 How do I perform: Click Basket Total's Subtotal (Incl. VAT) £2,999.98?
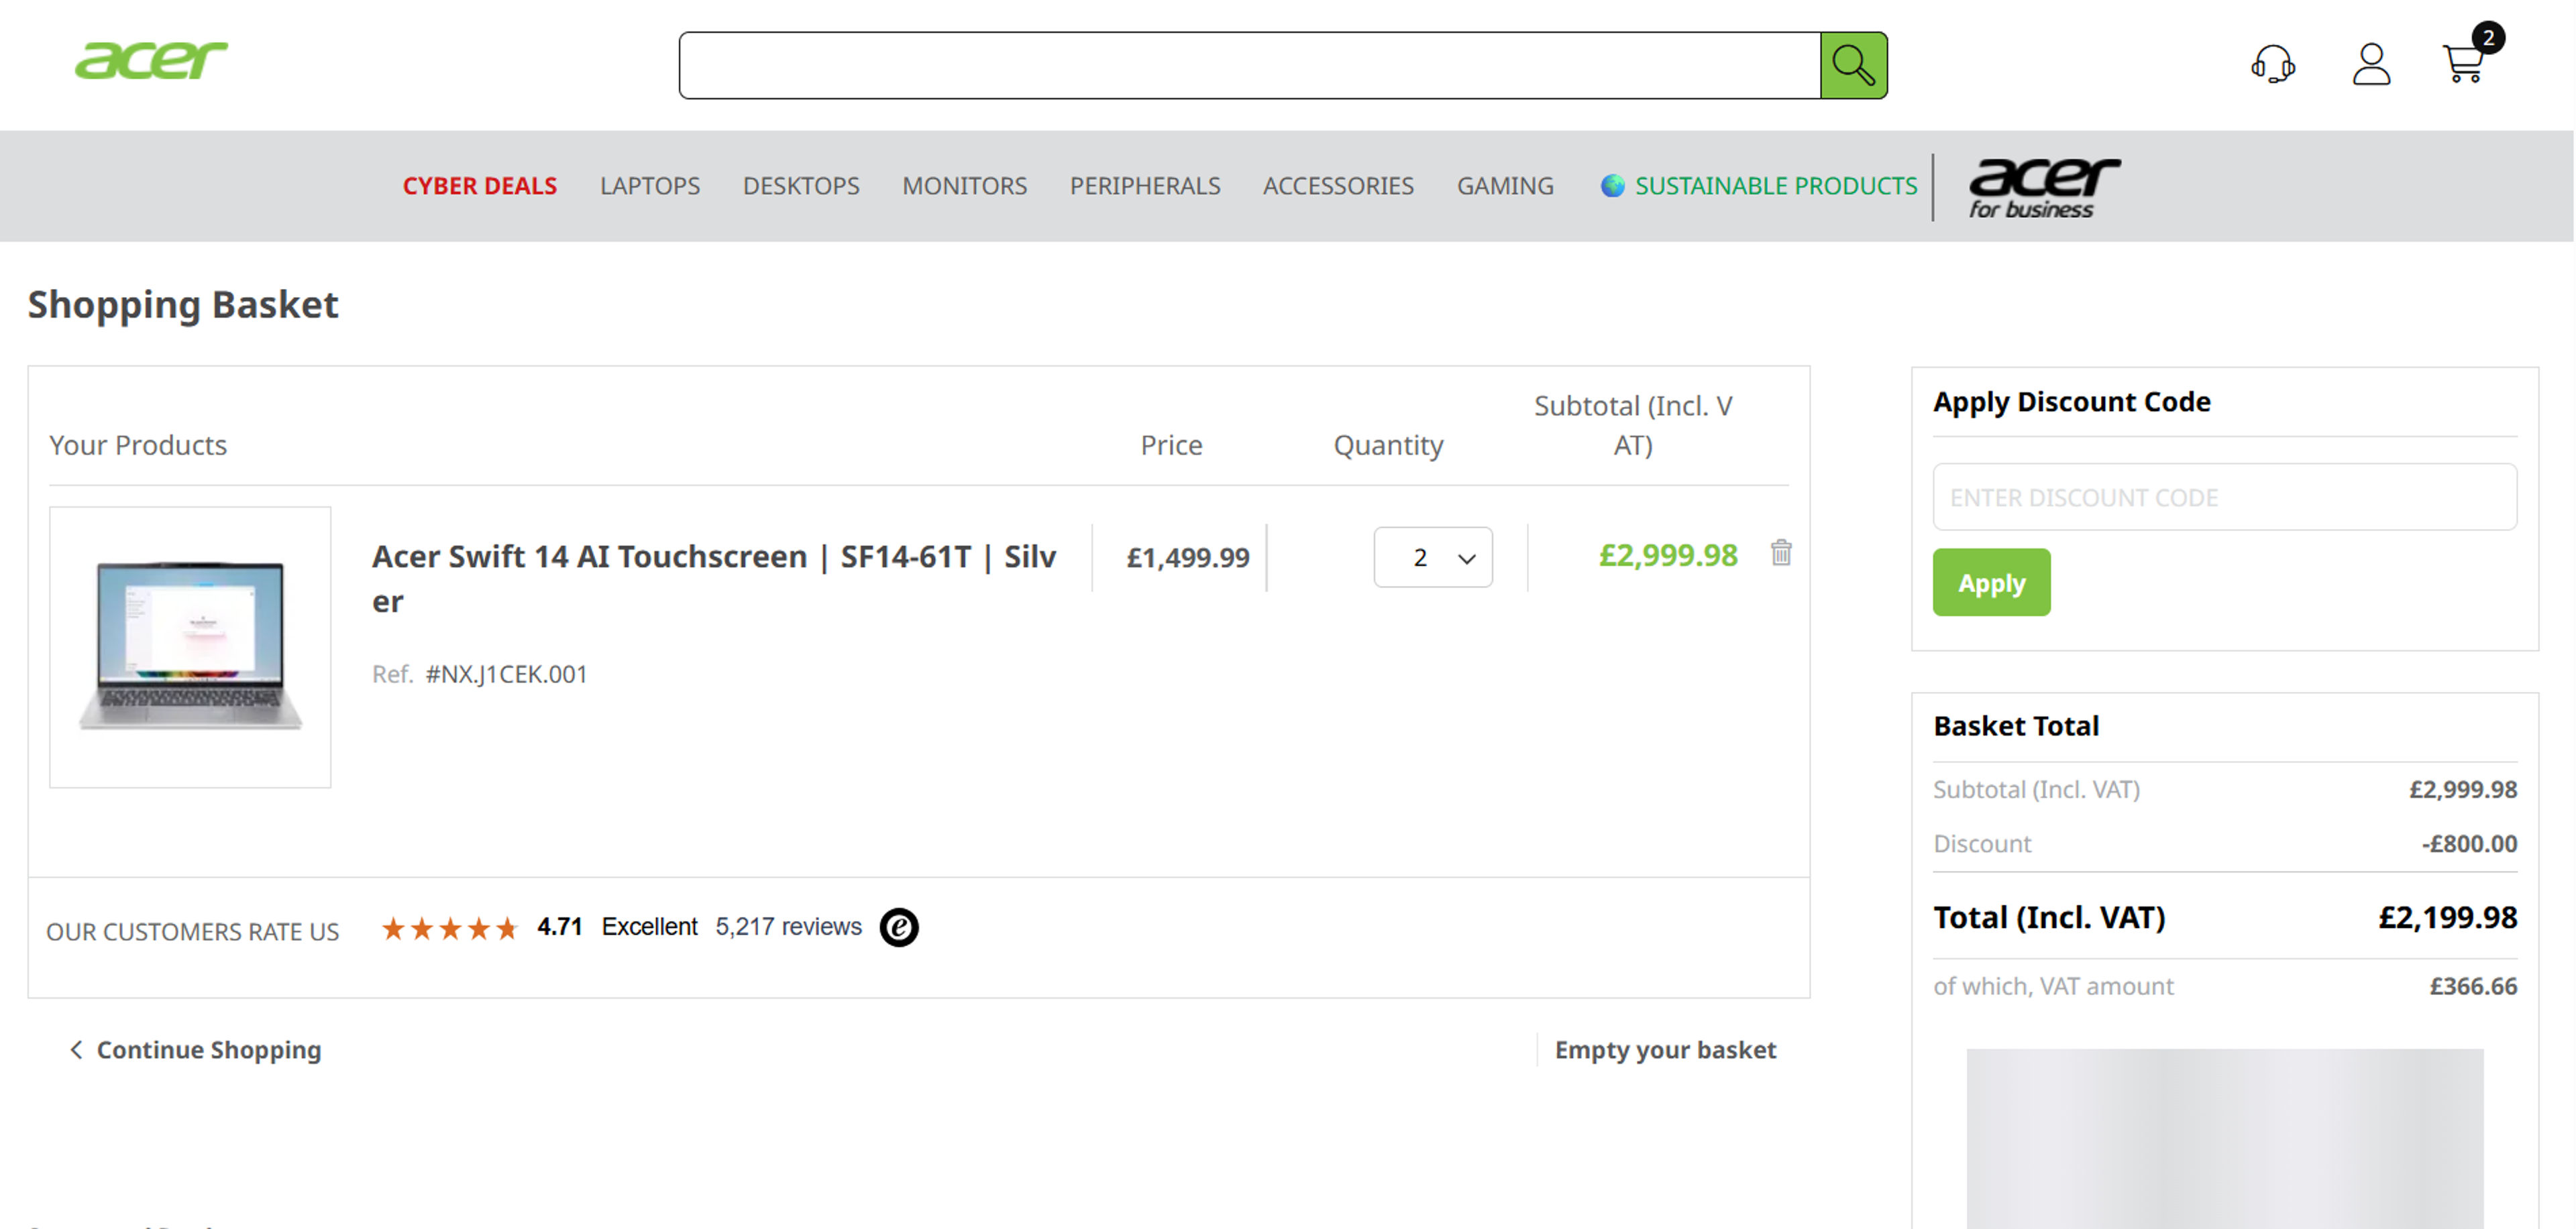click(x=2462, y=789)
